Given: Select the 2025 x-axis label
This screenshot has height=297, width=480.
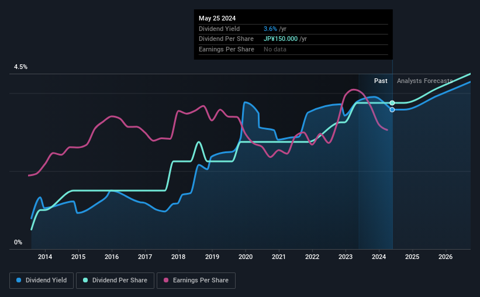Looking at the screenshot, I should [x=412, y=257].
